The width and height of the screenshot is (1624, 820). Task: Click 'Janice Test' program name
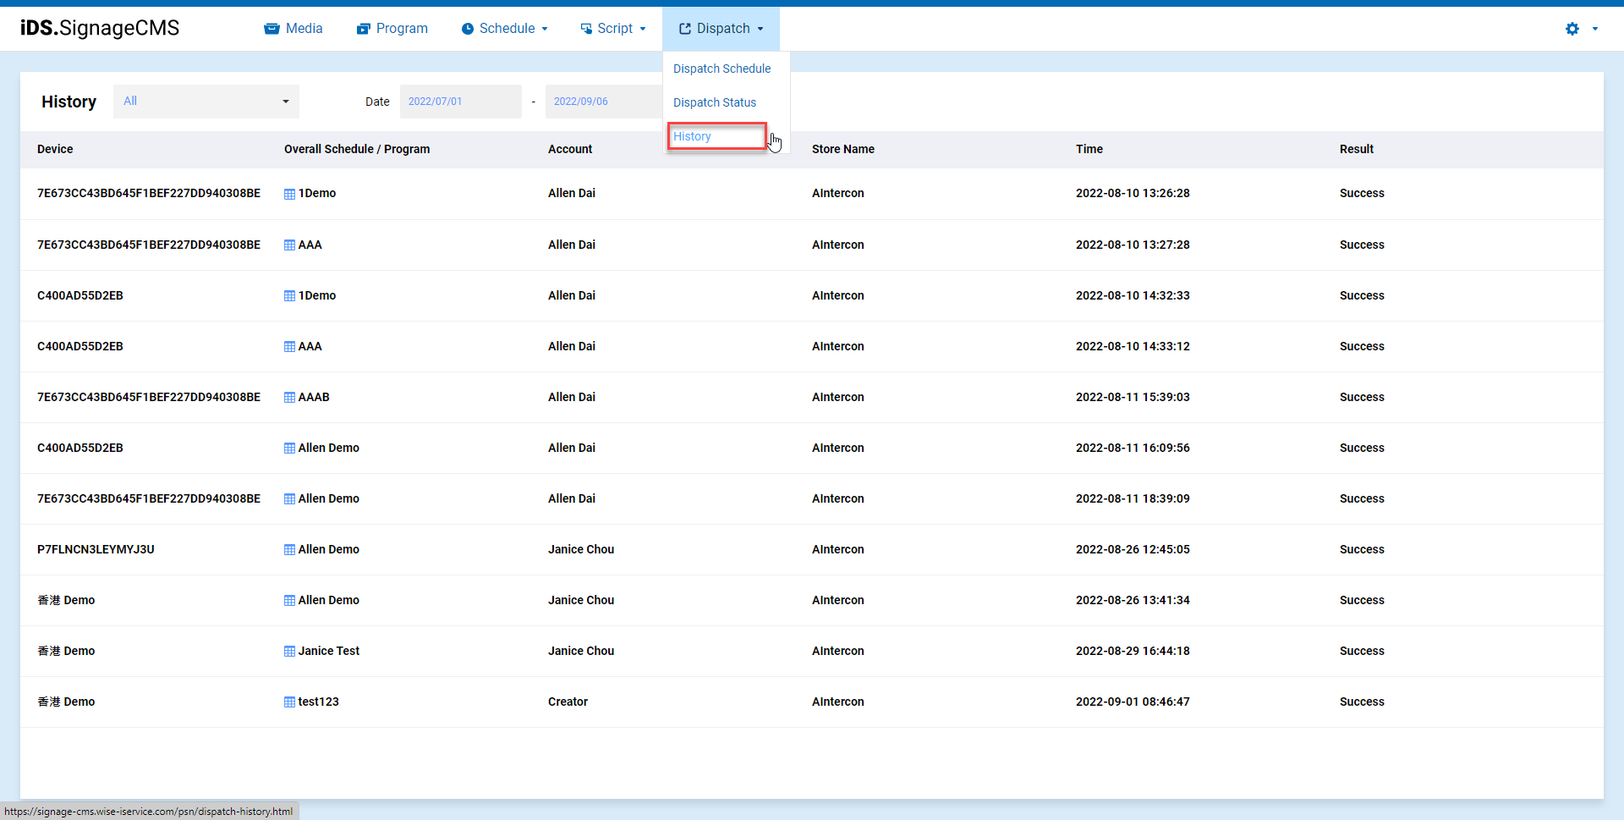pos(329,651)
